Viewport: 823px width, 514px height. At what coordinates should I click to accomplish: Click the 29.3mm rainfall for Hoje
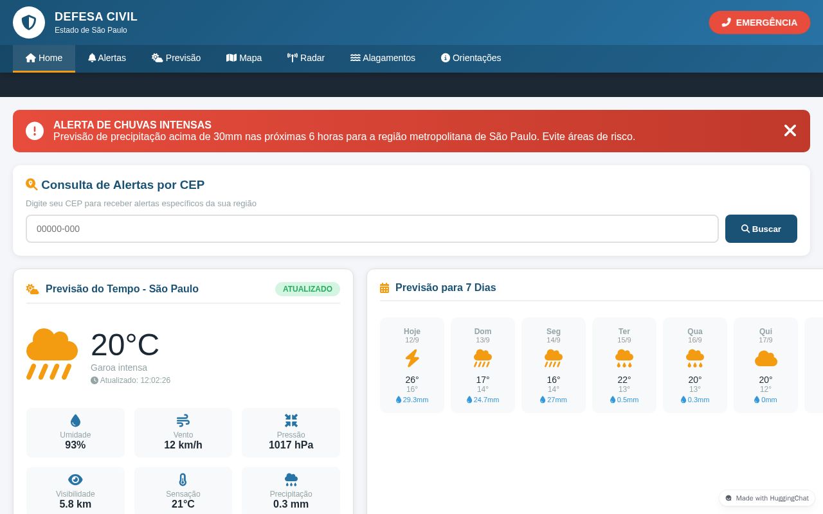pos(412,400)
